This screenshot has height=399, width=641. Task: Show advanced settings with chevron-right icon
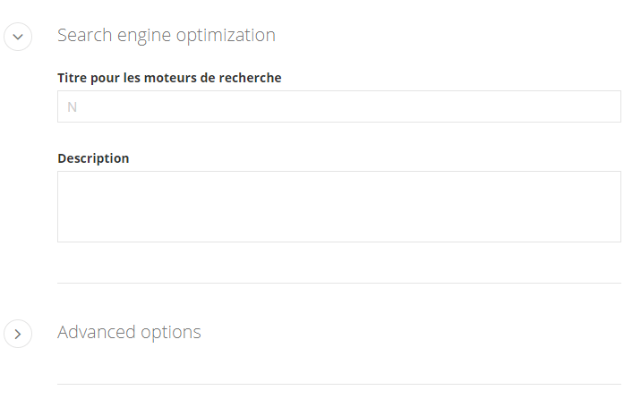click(x=18, y=334)
